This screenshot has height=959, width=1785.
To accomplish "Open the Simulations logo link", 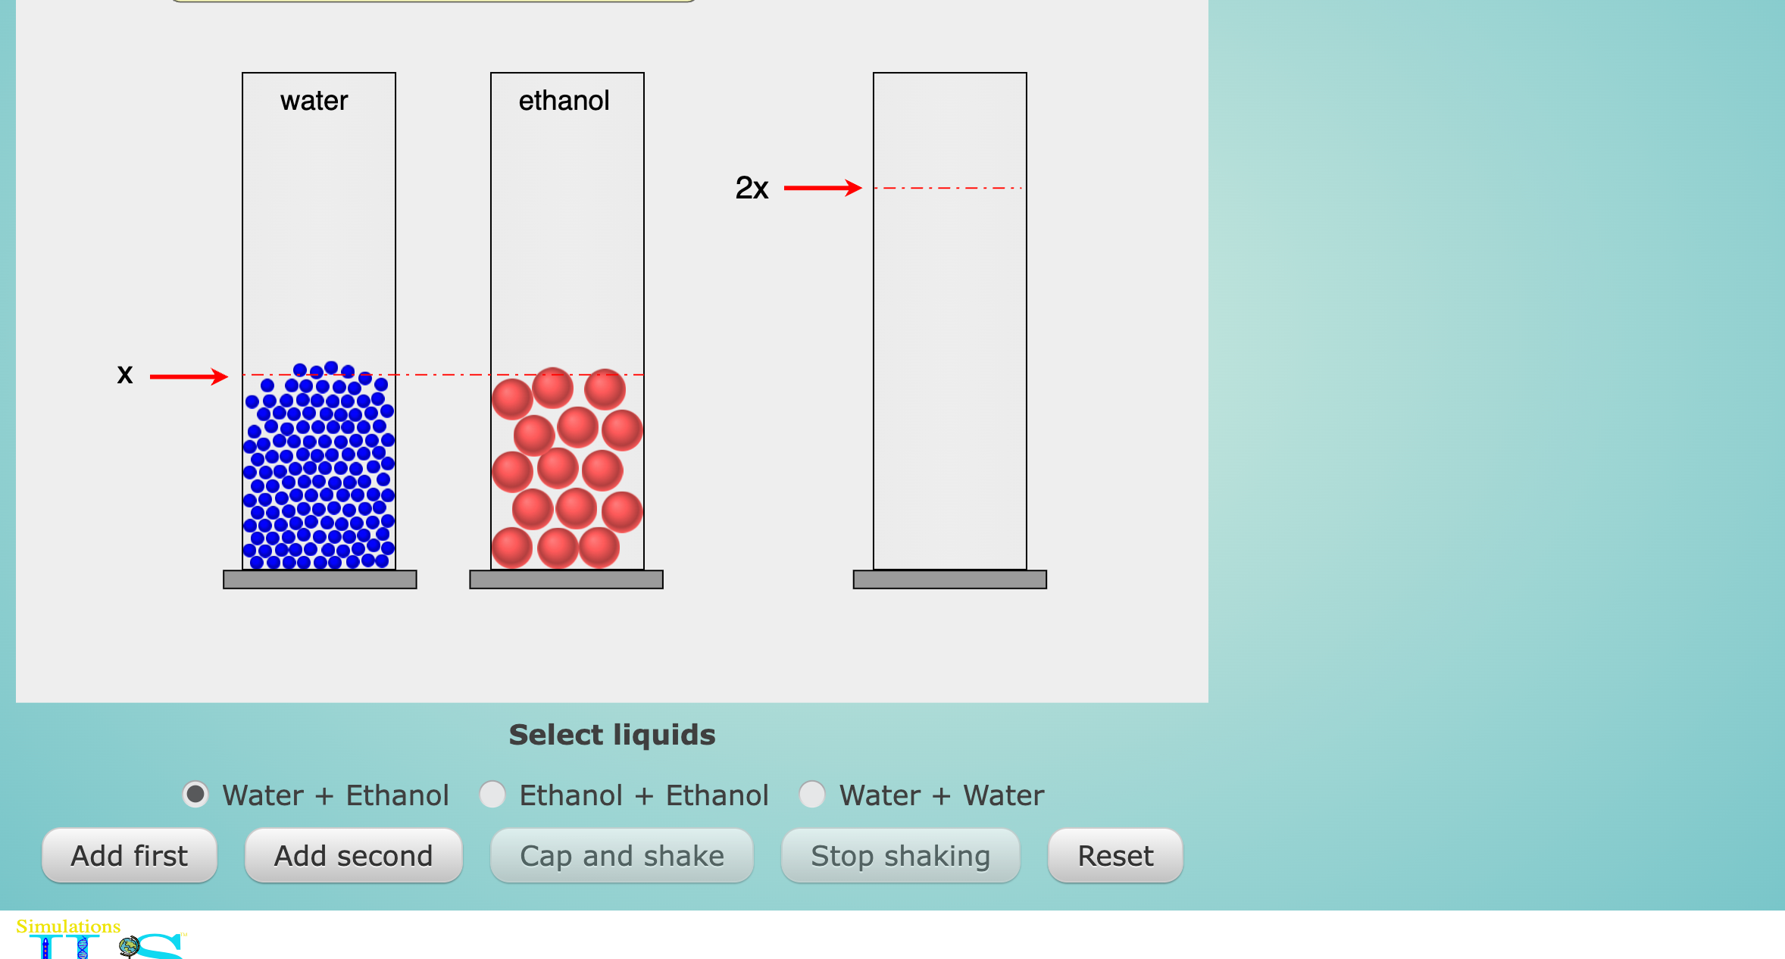I will tap(68, 927).
